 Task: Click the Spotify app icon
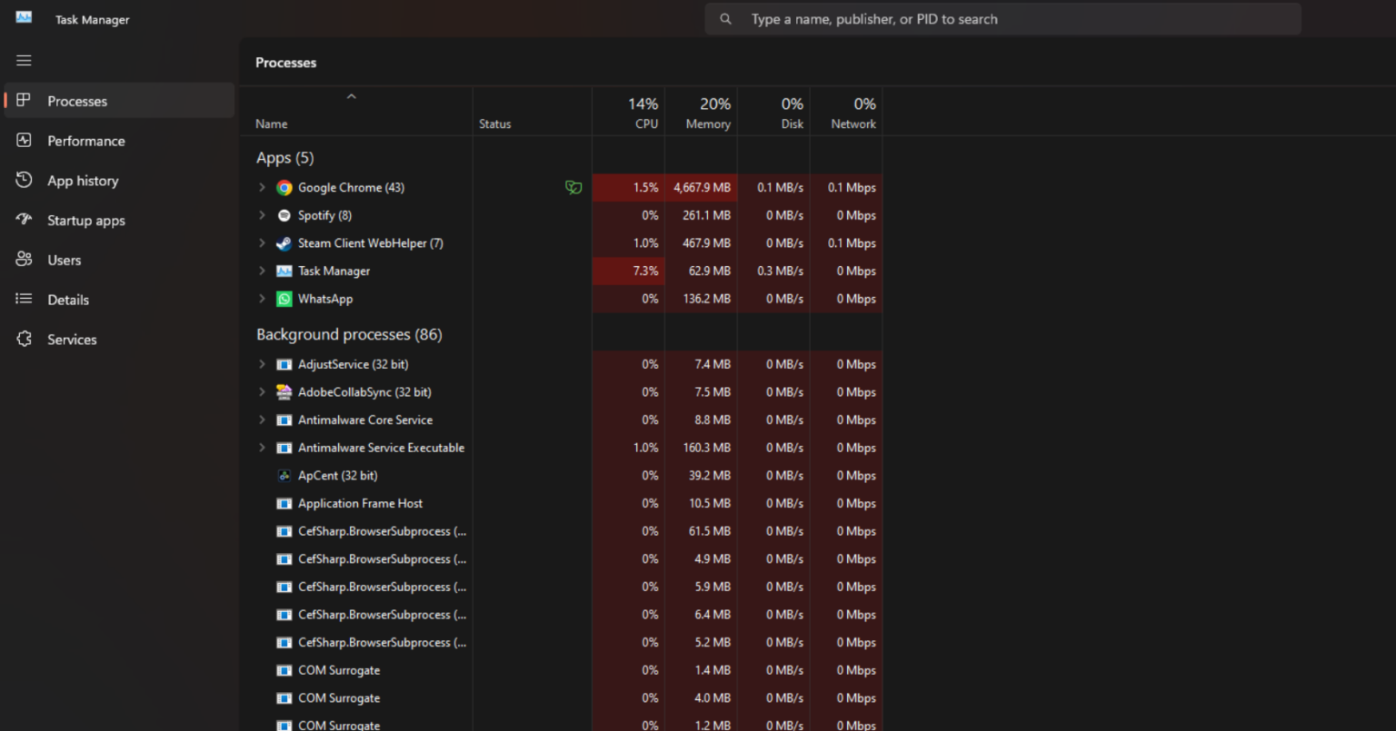point(284,215)
